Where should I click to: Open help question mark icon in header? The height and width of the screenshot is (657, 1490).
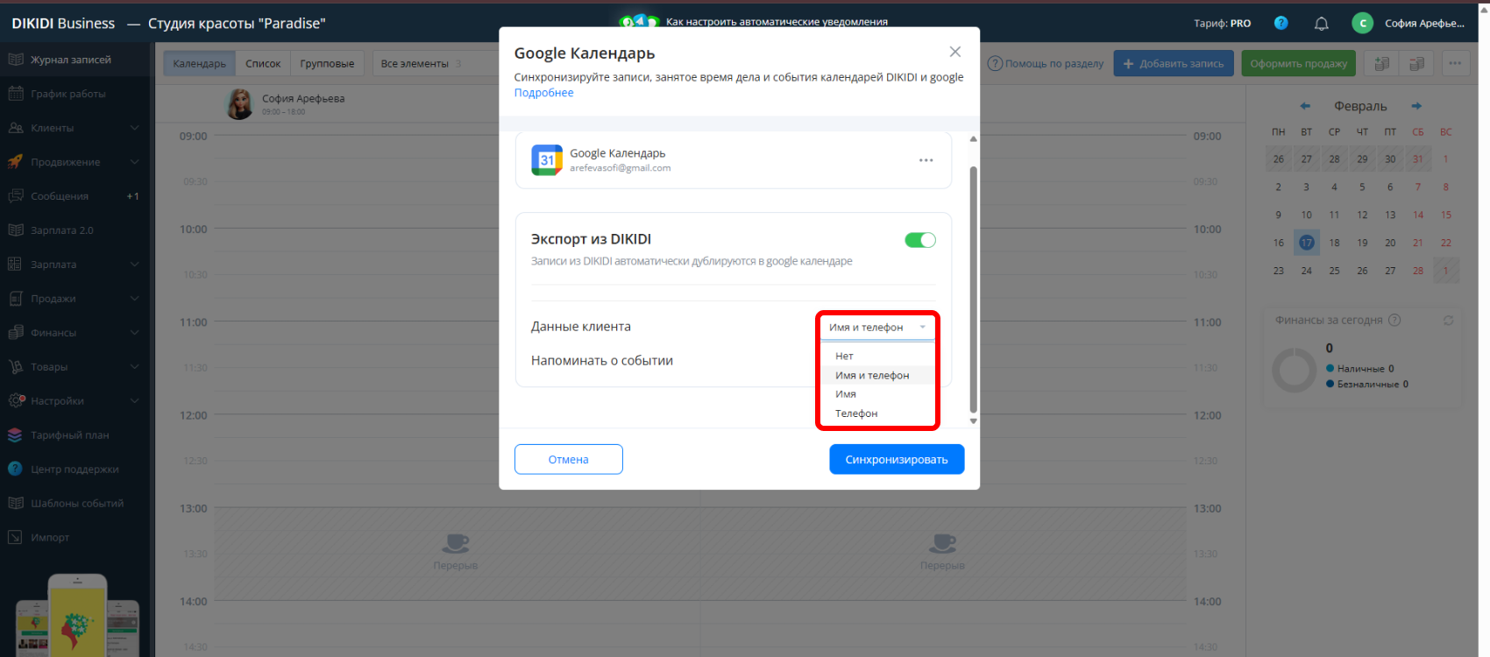pos(1281,24)
